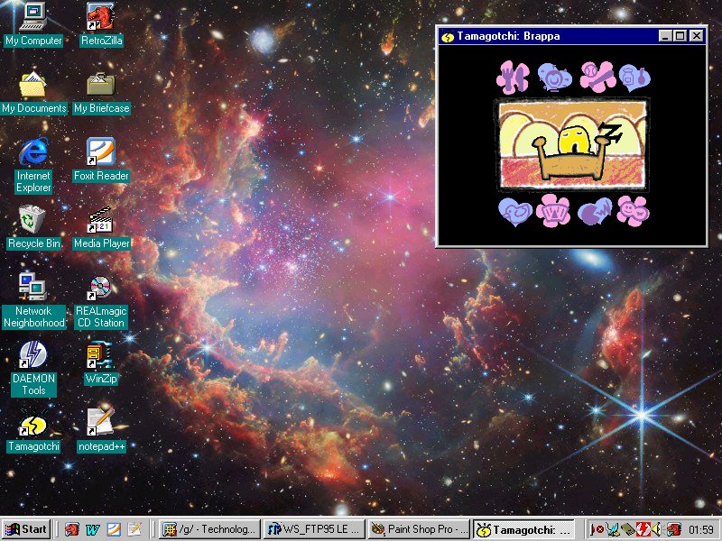Viewport: 722px width, 541px height.
Task: Close the Tamagotchi: Brappa window
Action: pyautogui.click(x=697, y=36)
